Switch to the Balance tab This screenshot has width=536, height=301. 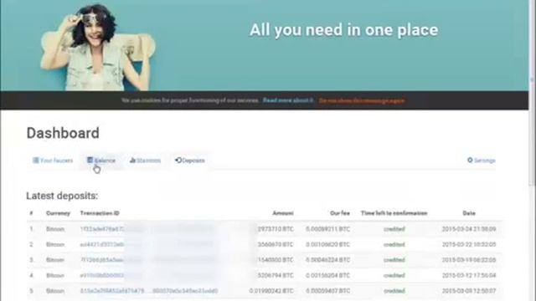click(101, 161)
